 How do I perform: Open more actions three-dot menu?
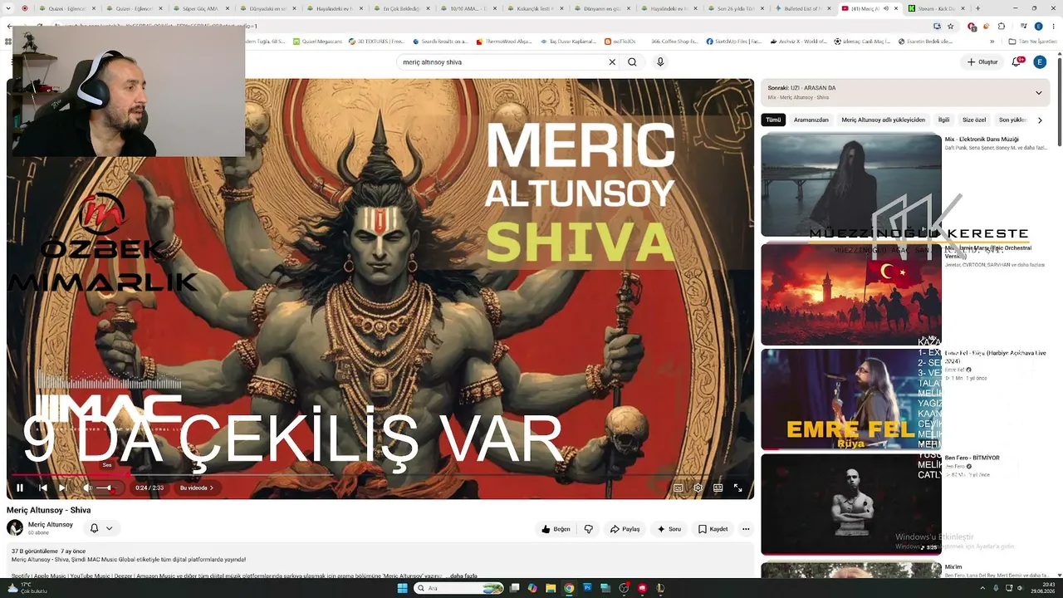pyautogui.click(x=746, y=529)
